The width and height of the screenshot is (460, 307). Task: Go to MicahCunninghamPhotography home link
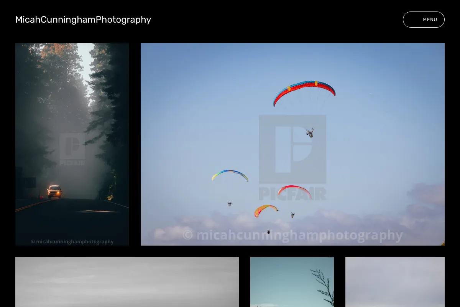coord(83,20)
